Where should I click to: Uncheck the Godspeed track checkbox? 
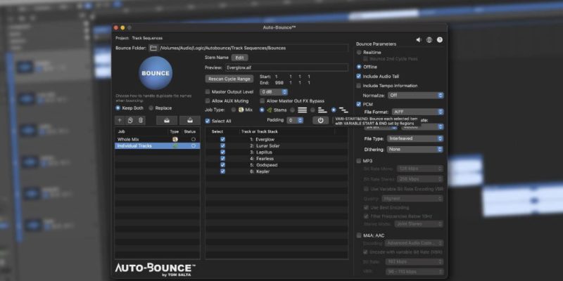[x=222, y=165]
